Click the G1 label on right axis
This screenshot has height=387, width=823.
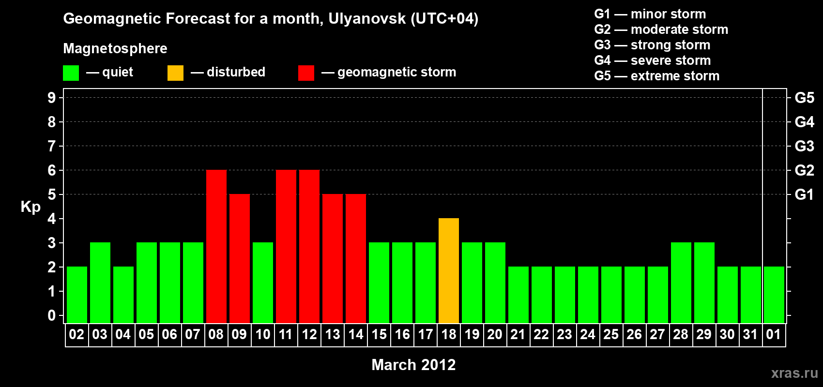pos(805,194)
